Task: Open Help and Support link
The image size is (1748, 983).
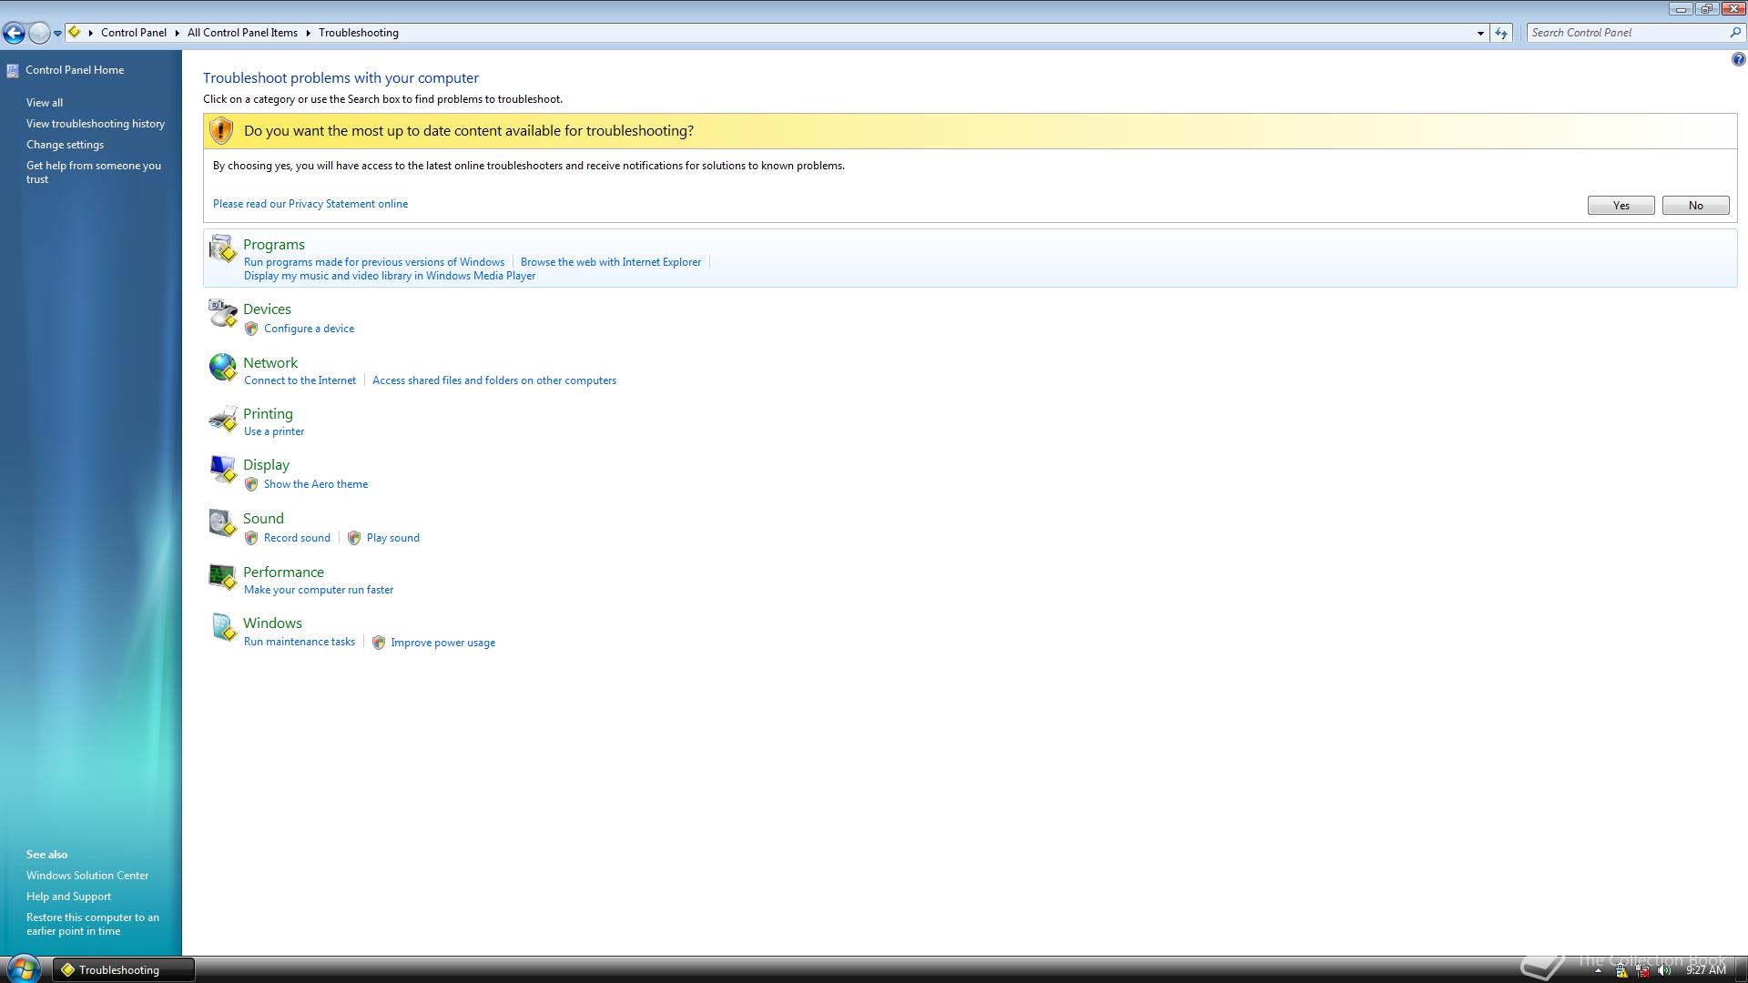Action: [68, 897]
